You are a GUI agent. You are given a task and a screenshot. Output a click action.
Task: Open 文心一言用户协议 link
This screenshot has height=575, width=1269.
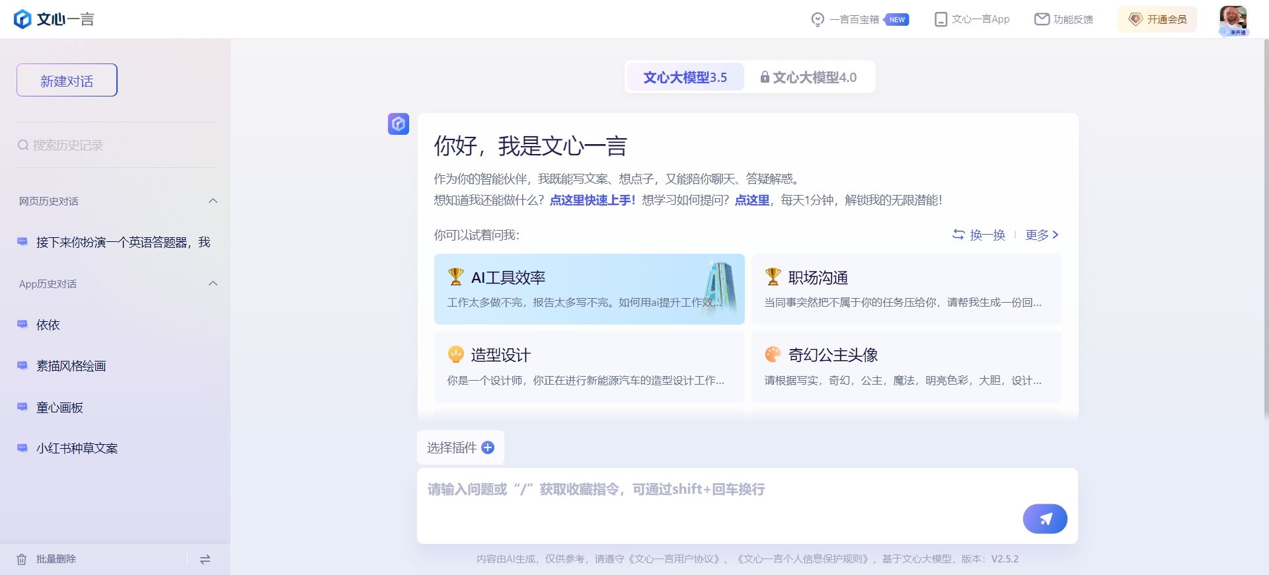(673, 559)
